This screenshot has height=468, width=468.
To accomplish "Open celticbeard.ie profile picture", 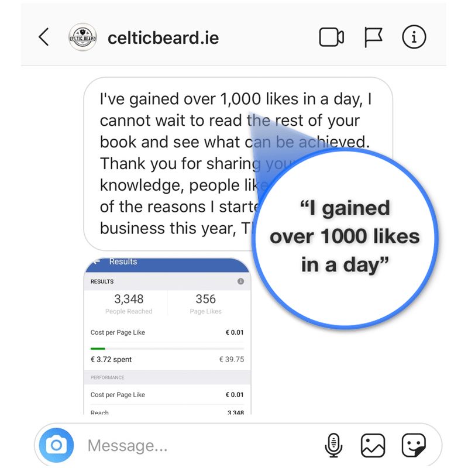I will point(82,37).
